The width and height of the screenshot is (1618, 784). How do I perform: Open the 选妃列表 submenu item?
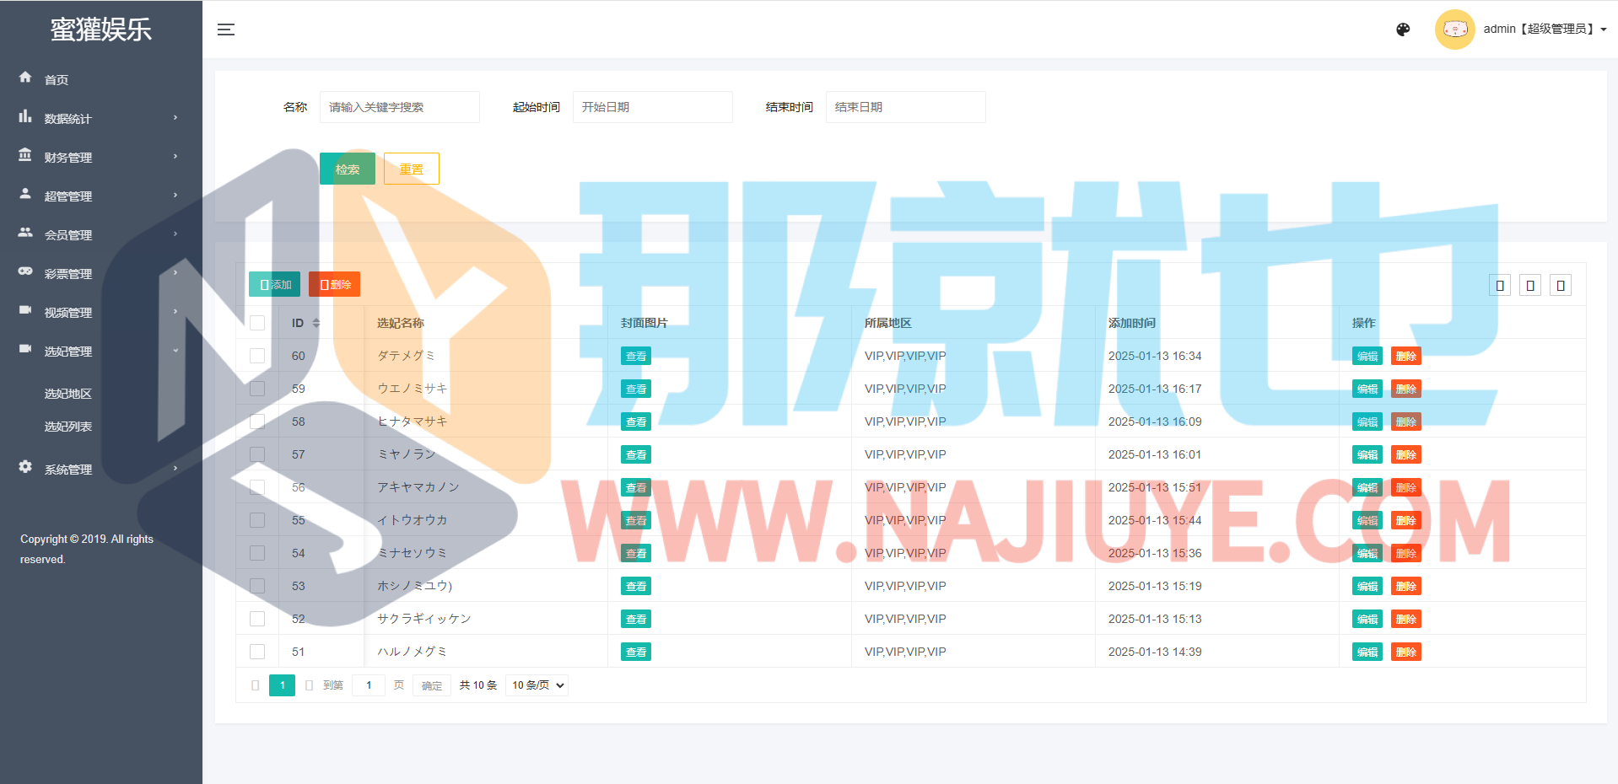tap(68, 427)
